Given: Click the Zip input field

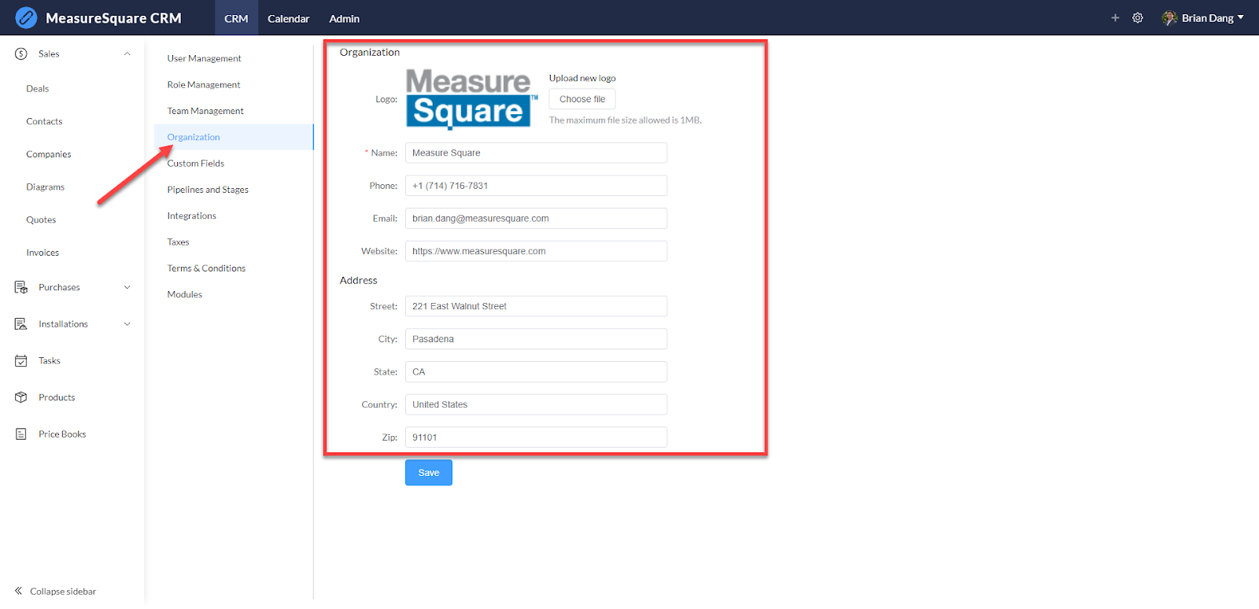Looking at the screenshot, I should tap(536, 437).
